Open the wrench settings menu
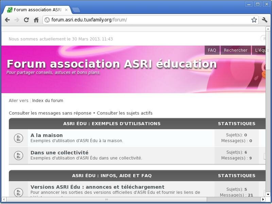Viewport: 272px width, 204px height. 265,20
